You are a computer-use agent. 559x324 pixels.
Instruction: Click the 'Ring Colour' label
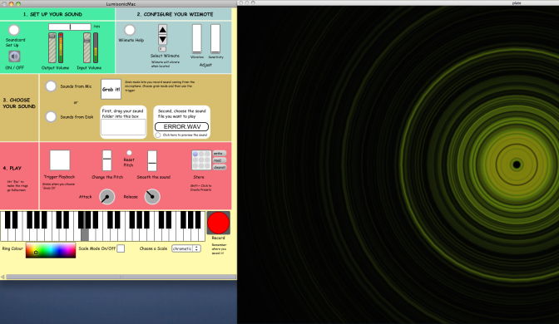pyautogui.click(x=12, y=248)
